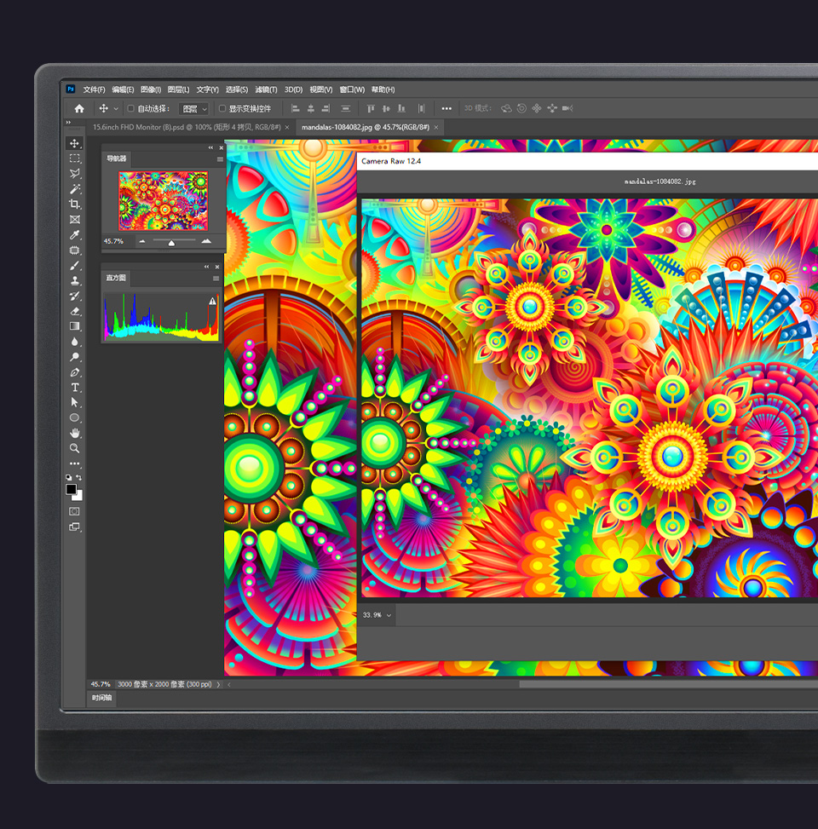Open the 图层 auto-select dropdown

click(x=194, y=108)
